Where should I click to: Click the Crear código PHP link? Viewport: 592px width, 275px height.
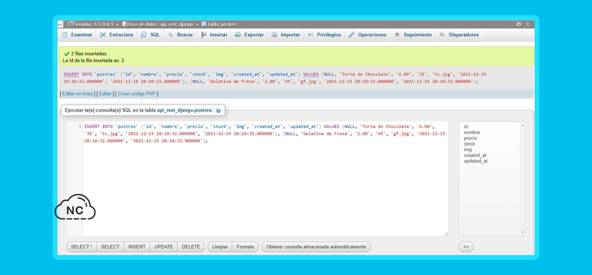click(x=137, y=94)
